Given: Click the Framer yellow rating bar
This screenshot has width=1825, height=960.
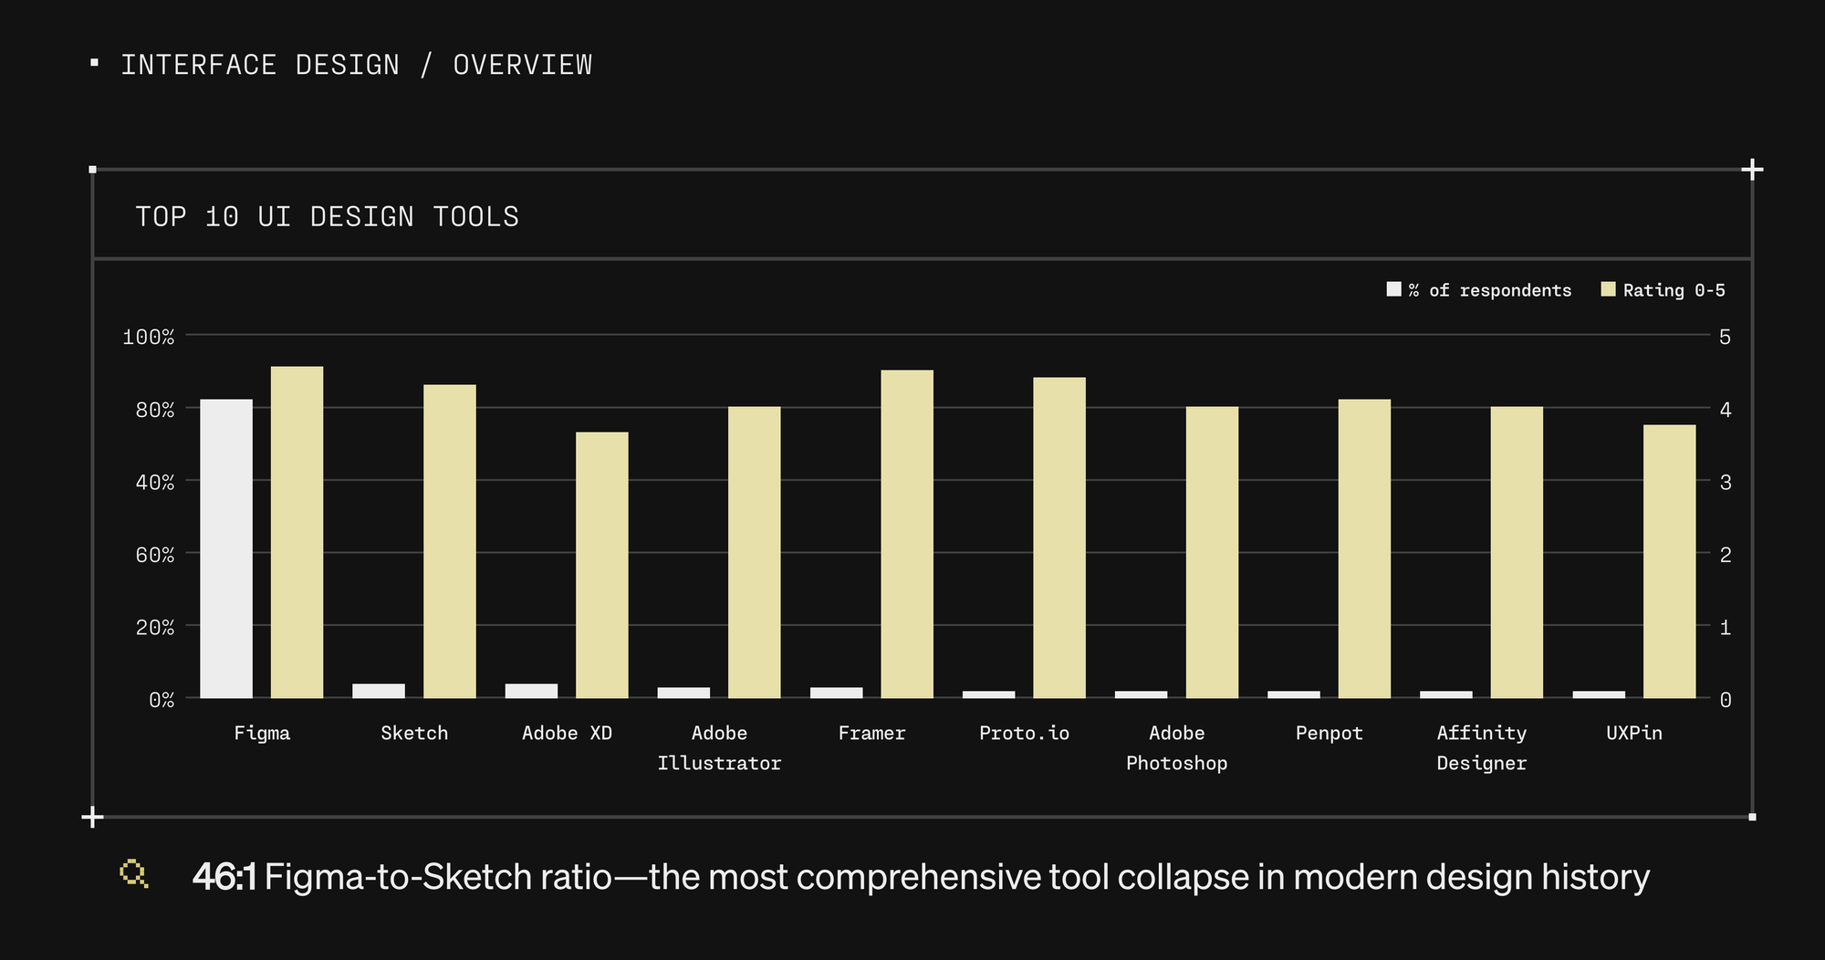Looking at the screenshot, I should pos(907,534).
